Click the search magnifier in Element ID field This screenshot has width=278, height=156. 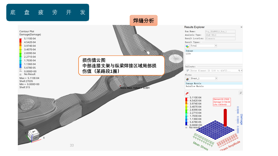239,71
